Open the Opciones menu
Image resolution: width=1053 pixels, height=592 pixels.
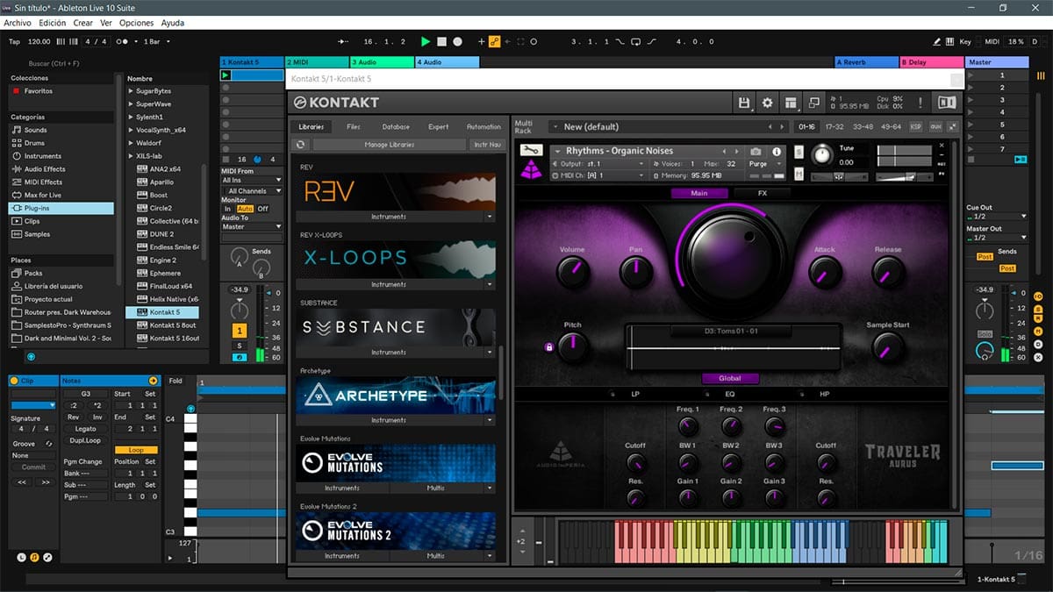pos(136,23)
